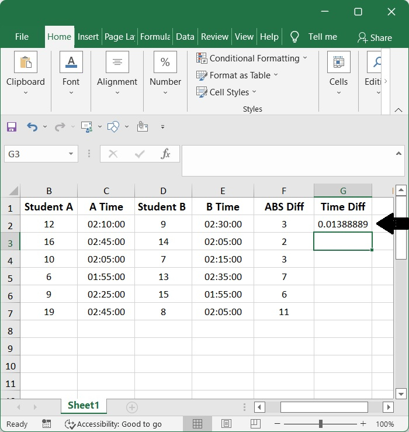Click the macro recording status icon

46,424
